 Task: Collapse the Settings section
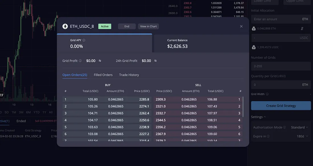258,117
